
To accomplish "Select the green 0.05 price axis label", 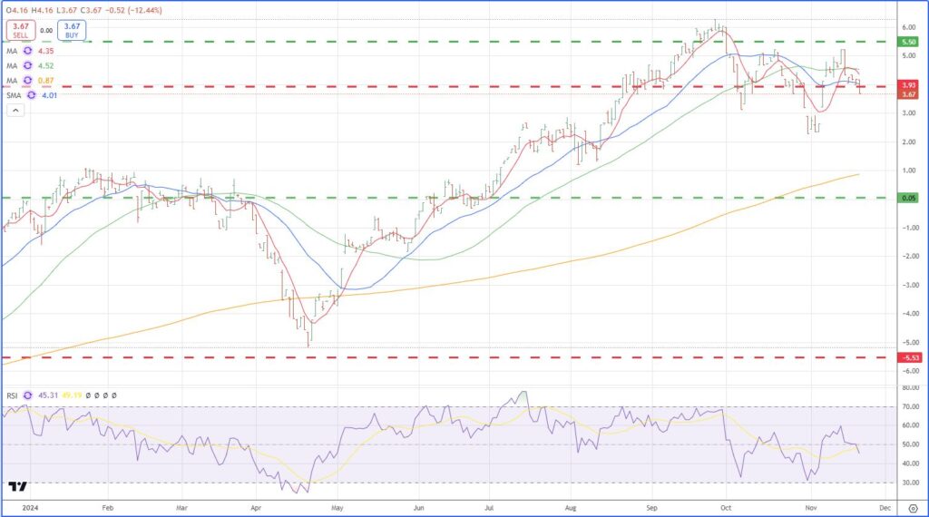I will pos(908,198).
